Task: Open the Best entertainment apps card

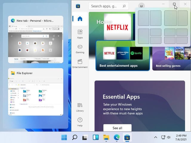Action: tap(123, 56)
